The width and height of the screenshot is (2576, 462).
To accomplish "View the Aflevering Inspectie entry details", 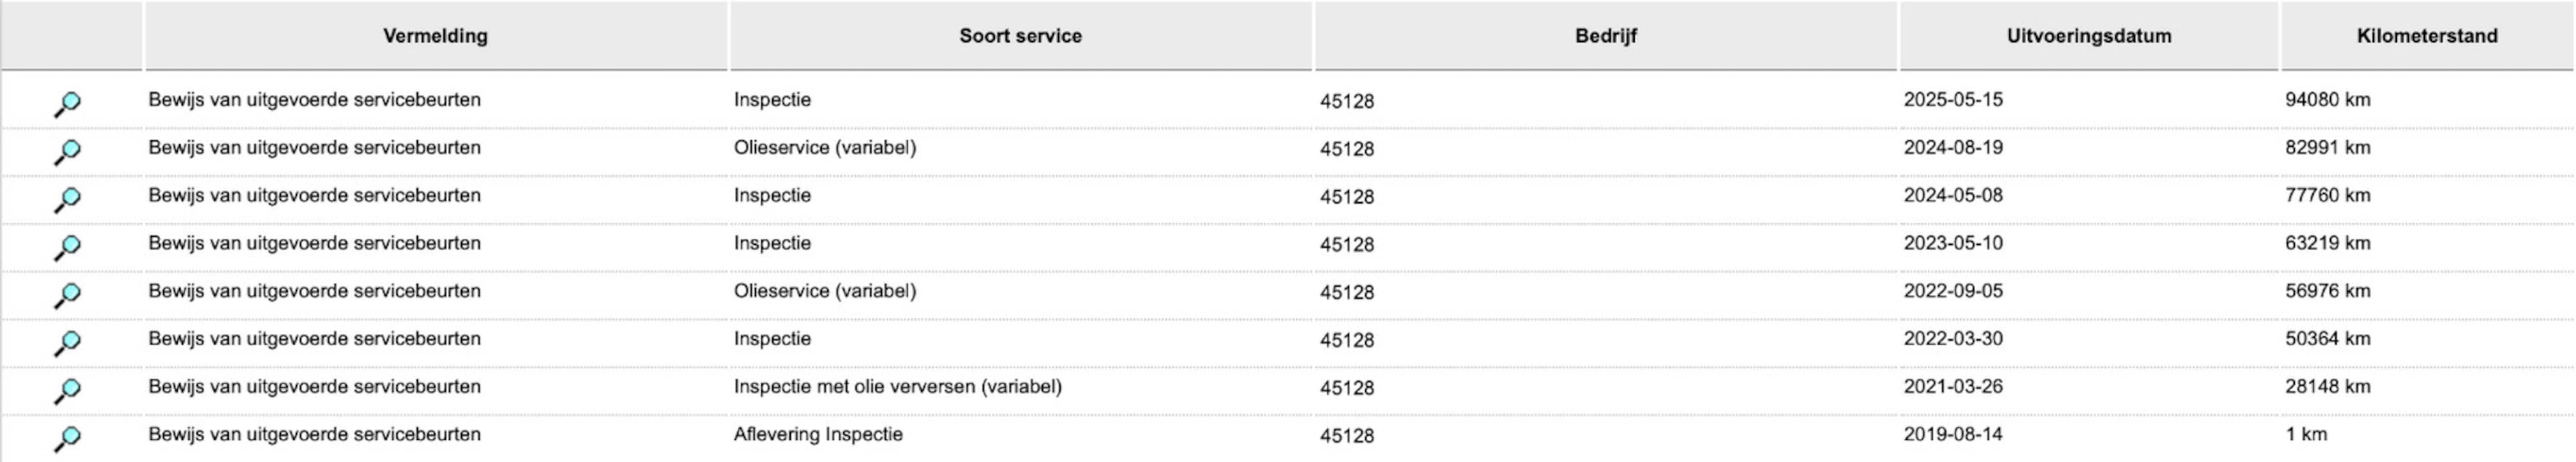I will pyautogui.click(x=67, y=438).
